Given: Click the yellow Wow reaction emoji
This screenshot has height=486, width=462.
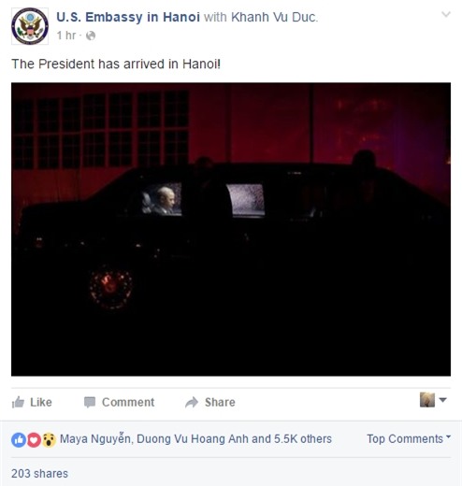Looking at the screenshot, I should [x=49, y=440].
